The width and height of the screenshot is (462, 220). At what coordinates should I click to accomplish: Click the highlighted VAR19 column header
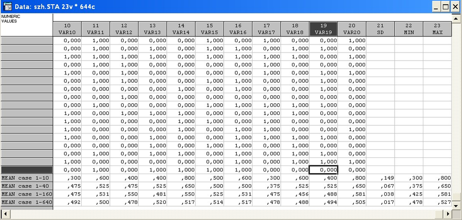point(324,29)
